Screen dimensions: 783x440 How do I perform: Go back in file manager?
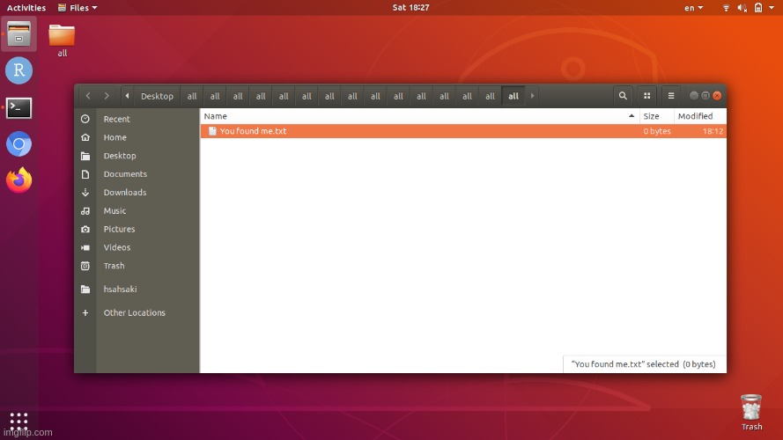88,96
